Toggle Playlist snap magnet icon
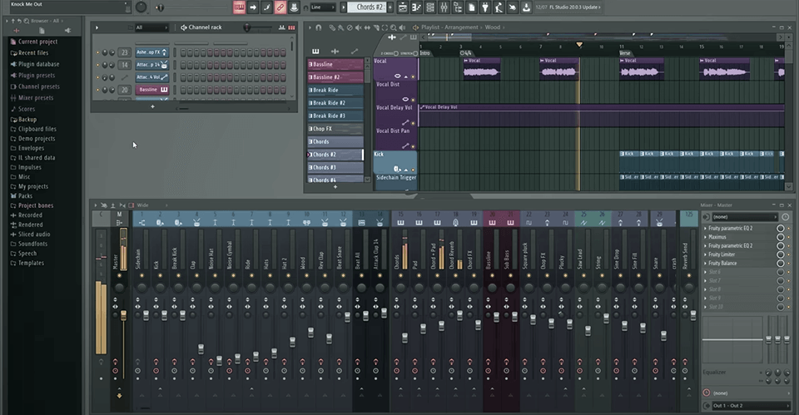The height and width of the screenshot is (415, 799). 319,27
